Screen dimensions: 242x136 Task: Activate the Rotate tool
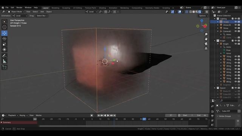[4, 39]
